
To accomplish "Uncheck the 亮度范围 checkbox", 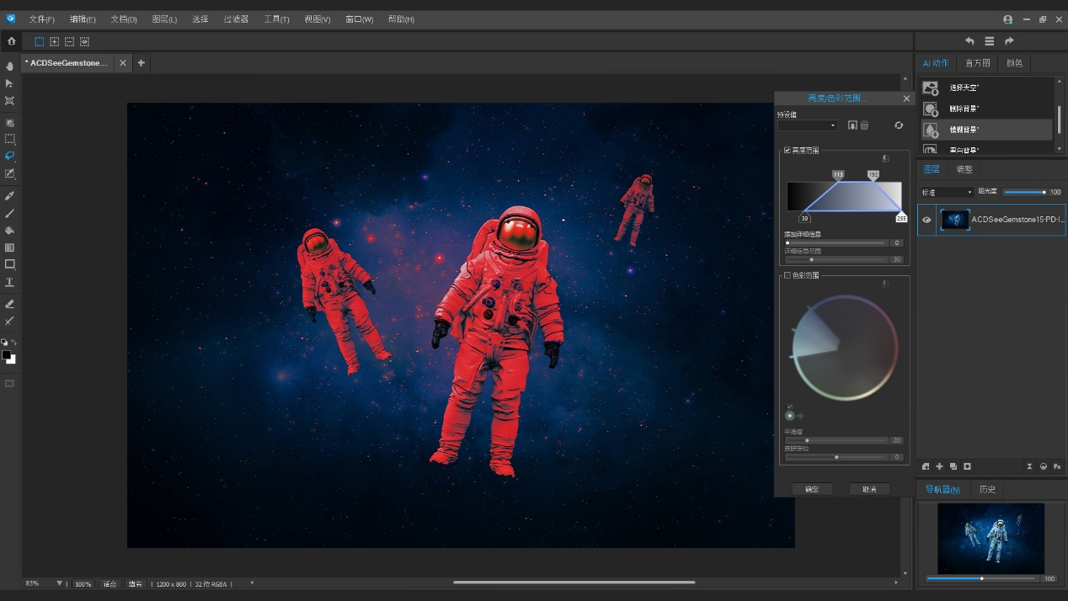I will (788, 151).
